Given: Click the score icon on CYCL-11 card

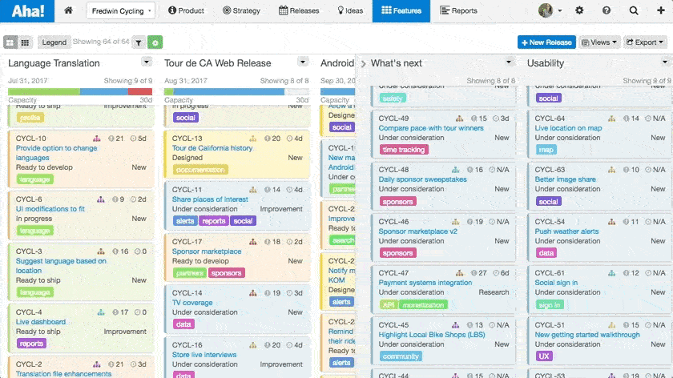Looking at the screenshot, I should (x=267, y=190).
